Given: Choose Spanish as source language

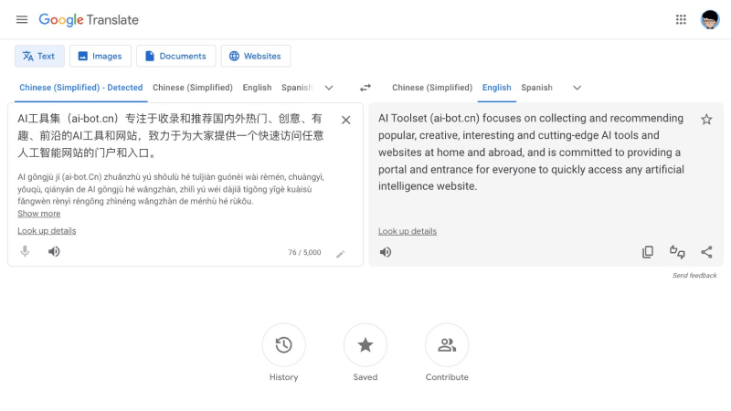Looking at the screenshot, I should (x=297, y=88).
